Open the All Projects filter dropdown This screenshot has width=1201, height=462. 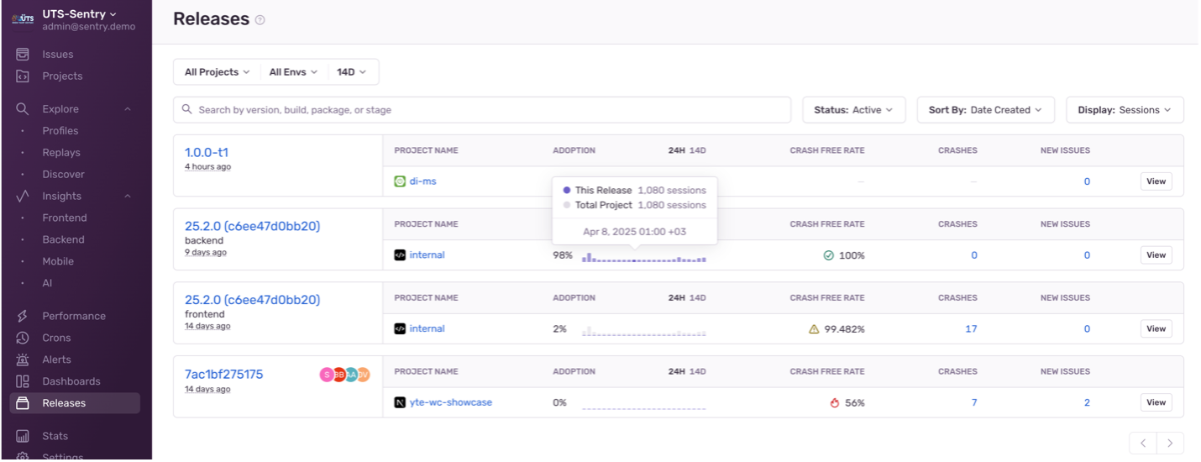coord(217,72)
